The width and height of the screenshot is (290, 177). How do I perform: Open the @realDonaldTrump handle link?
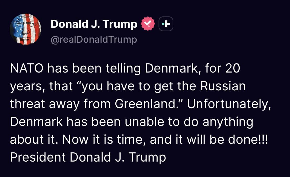(94, 40)
